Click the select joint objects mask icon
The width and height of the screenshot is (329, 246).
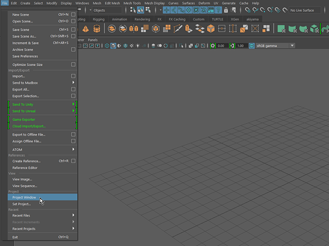pyautogui.click(x=174, y=10)
